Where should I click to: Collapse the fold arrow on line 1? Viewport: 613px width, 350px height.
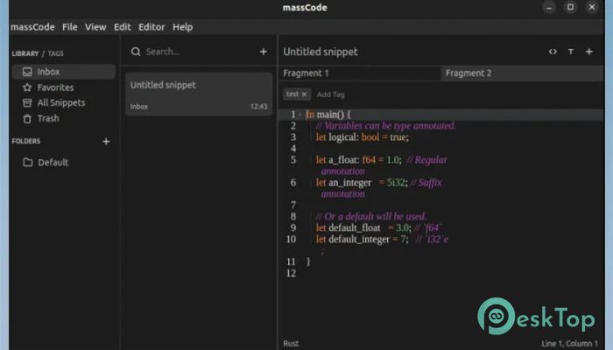tap(299, 115)
